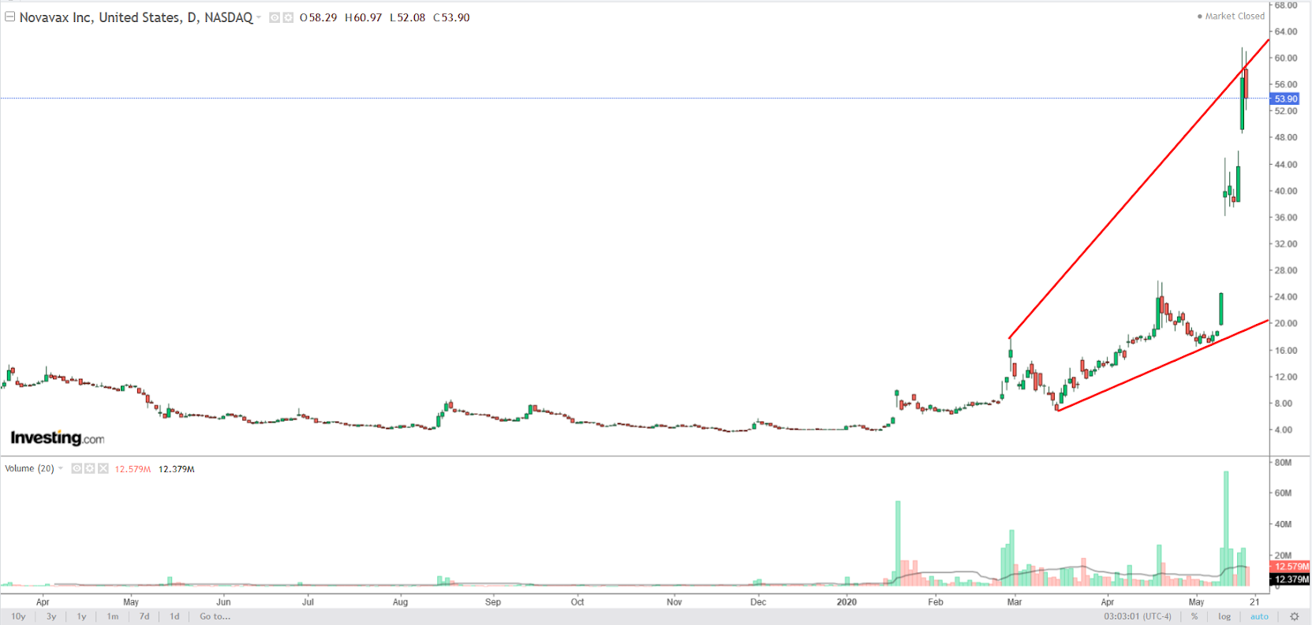
Task: Toggle percent scale with % button
Action: 1194,616
